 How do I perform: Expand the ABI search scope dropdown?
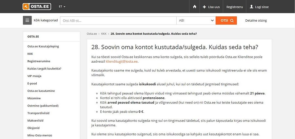point(196,21)
